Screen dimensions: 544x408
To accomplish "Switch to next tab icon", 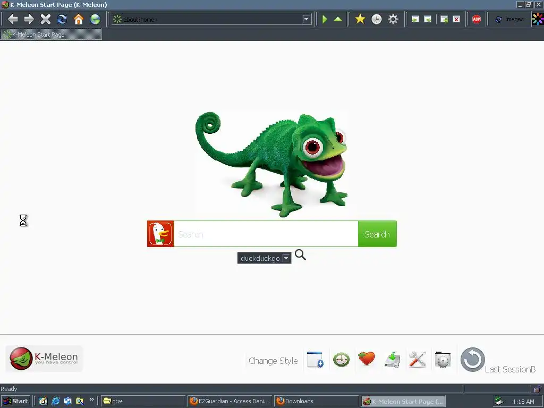I will pyautogui.click(x=428, y=20).
